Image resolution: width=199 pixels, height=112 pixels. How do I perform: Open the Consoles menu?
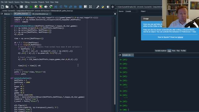click(x=34, y=2)
